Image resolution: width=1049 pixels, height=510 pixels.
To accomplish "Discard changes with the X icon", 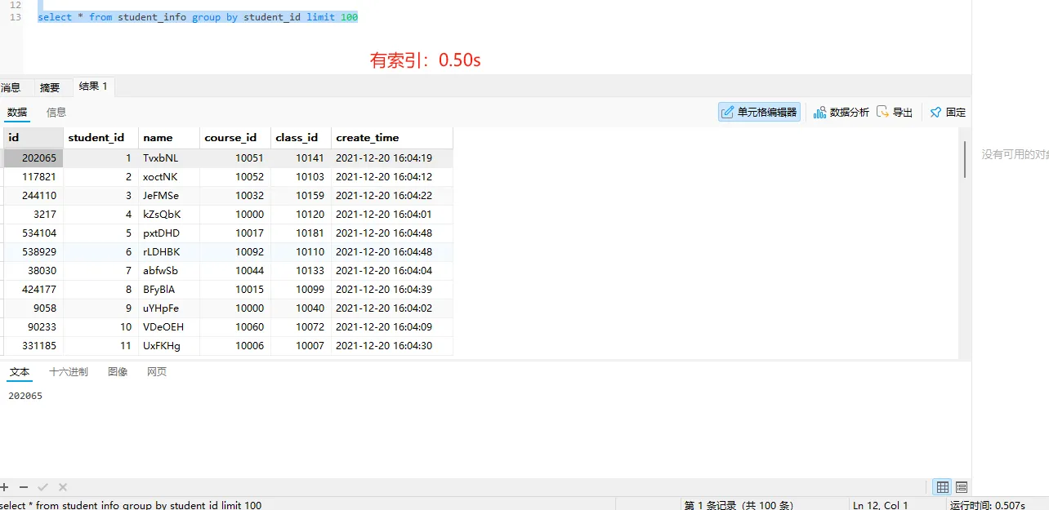I will click(x=63, y=487).
